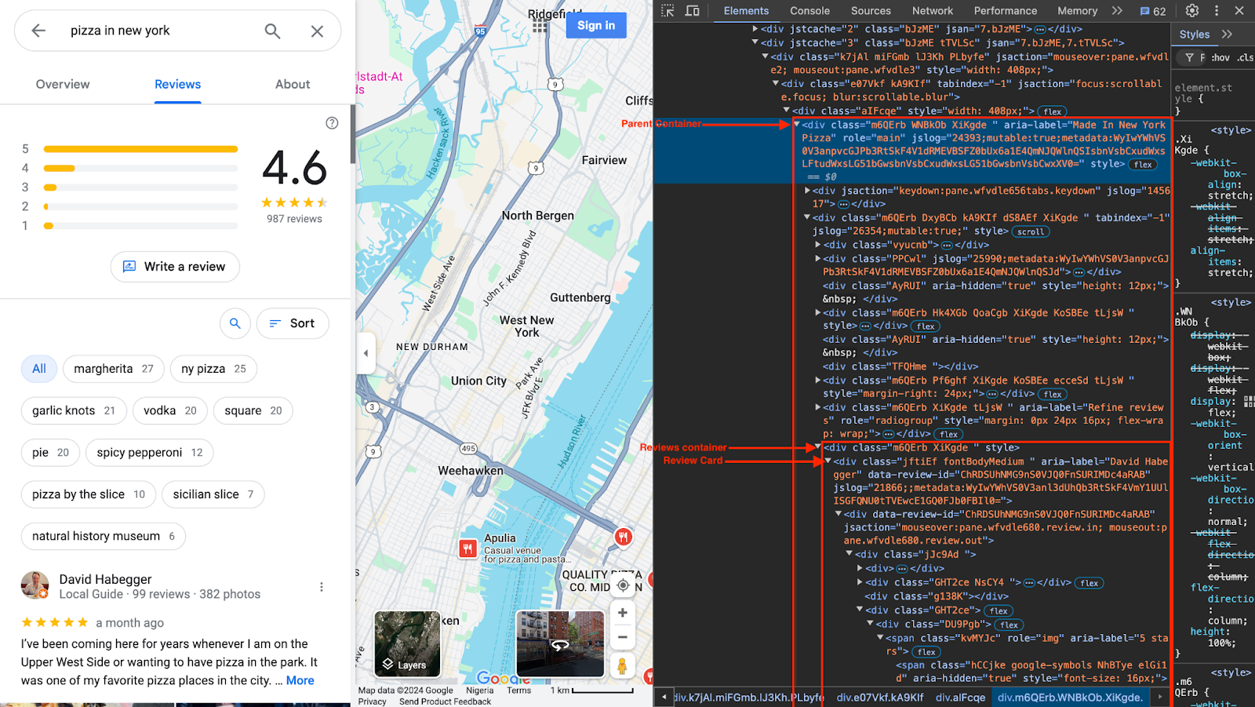
Task: Filter reviews by 'spicy pepperoni'
Action: coord(150,452)
